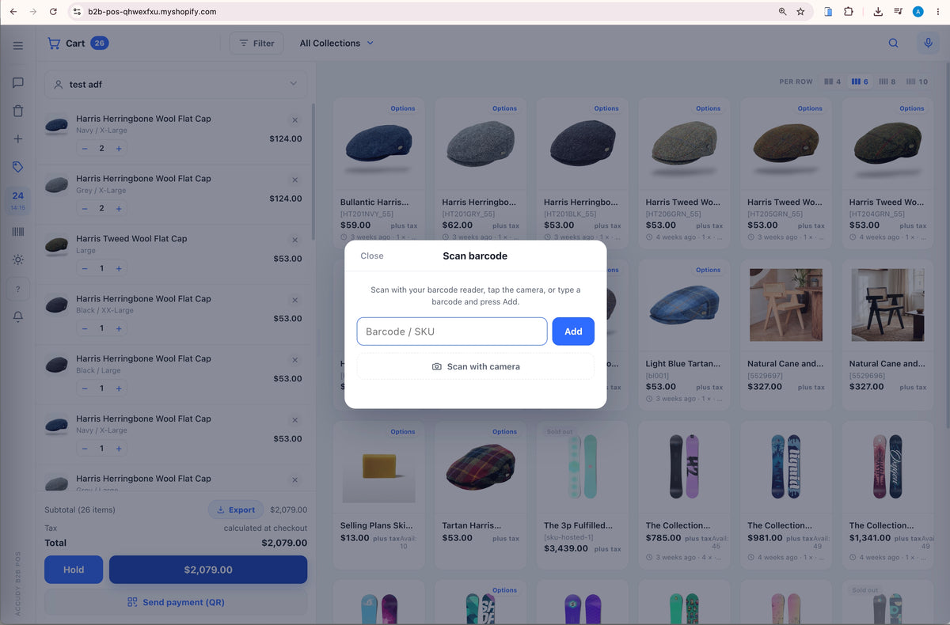Open Options on Bullantic Harris cap card

tap(402, 108)
